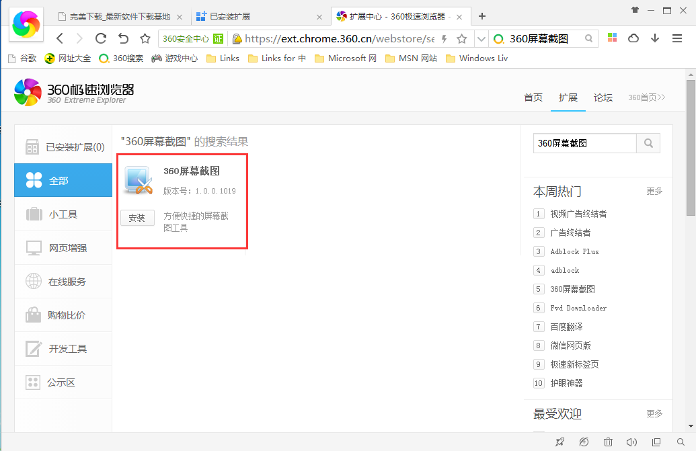Open the 谷歌 bookmark

click(23, 58)
